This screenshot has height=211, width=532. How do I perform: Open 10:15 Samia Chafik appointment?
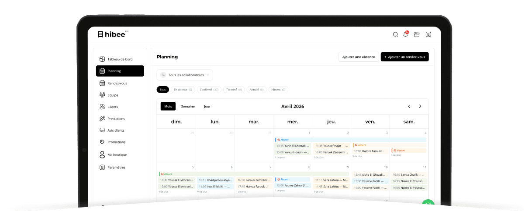point(409,174)
